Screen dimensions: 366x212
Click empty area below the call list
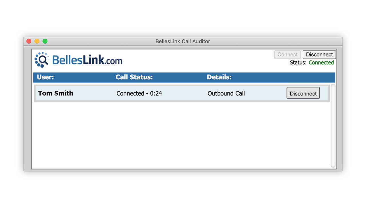coord(180,134)
